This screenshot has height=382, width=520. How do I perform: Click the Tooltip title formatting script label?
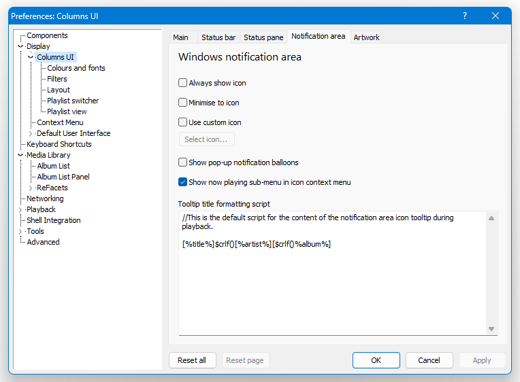tap(224, 204)
